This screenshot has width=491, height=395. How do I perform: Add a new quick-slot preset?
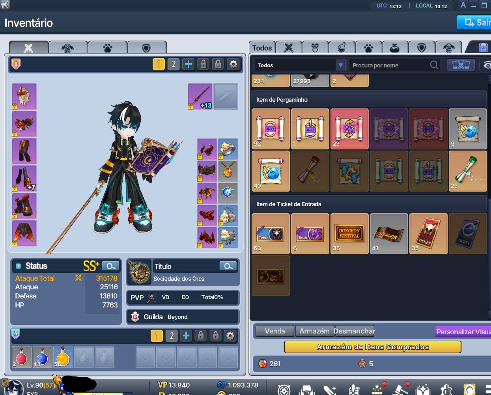[x=186, y=336]
